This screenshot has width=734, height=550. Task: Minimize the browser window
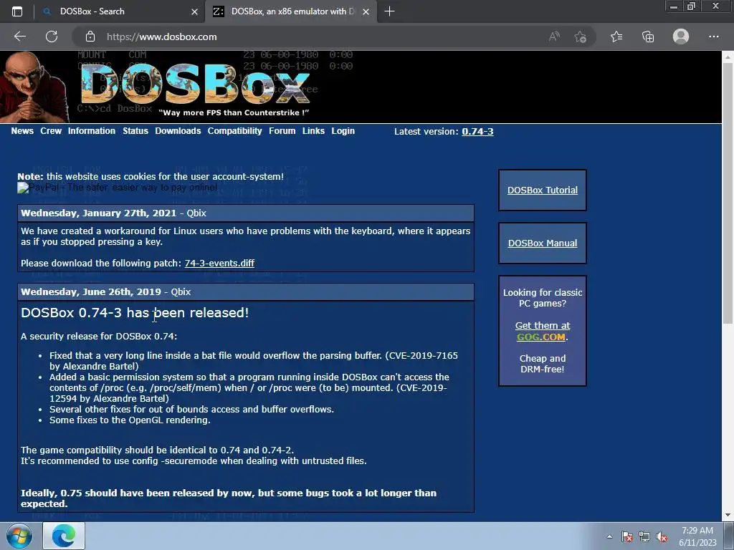click(674, 6)
